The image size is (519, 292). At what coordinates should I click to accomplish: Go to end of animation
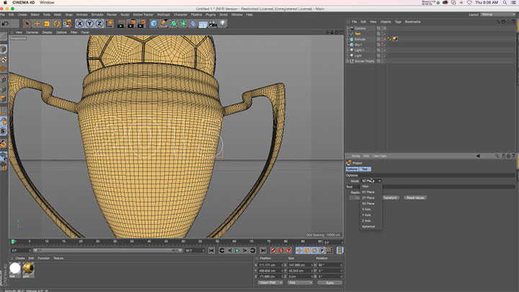click(263, 251)
